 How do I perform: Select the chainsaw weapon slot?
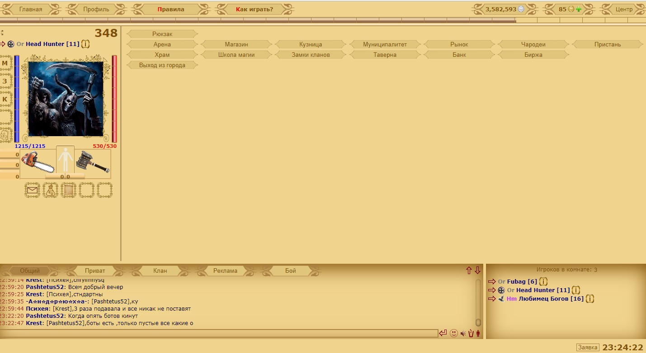[x=38, y=163]
